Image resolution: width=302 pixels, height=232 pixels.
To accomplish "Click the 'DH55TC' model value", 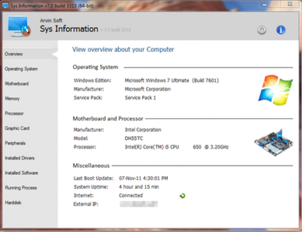I will (x=134, y=139).
